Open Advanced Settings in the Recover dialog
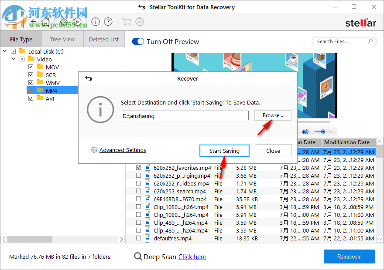Screen dimensions: 384x270 tap(123, 150)
